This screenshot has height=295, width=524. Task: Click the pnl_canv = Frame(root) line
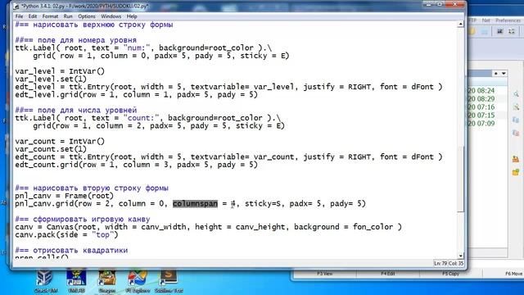click(64, 196)
